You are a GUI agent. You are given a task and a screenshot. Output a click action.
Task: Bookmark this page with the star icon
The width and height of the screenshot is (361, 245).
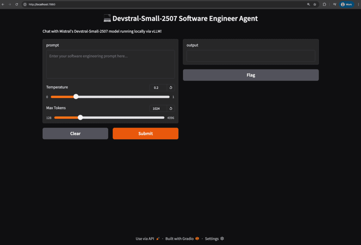pos(315,4)
